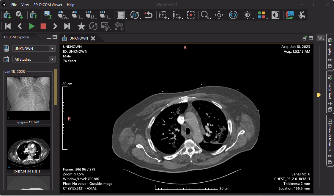The height and width of the screenshot is (196, 334).
Task: Click the reset with red dot icon
Action: click(149, 15)
